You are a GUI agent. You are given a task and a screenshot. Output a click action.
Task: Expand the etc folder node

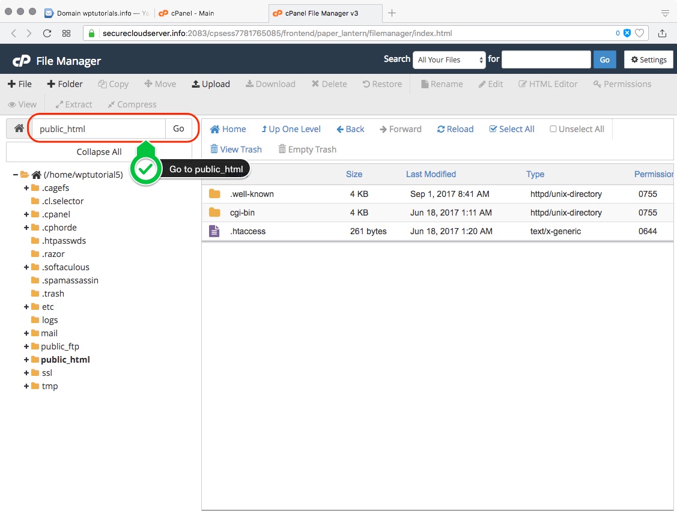coord(26,307)
